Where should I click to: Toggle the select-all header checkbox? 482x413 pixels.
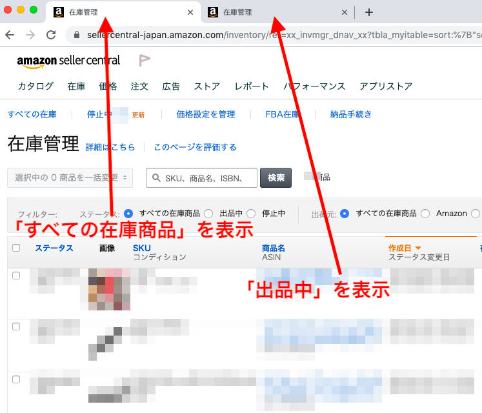pyautogui.click(x=16, y=248)
